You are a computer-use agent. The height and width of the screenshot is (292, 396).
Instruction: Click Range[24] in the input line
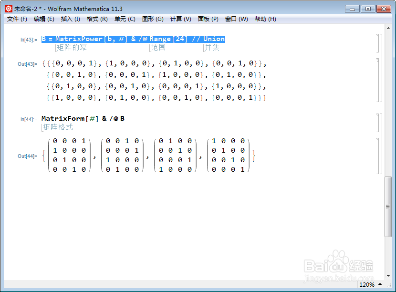point(169,39)
